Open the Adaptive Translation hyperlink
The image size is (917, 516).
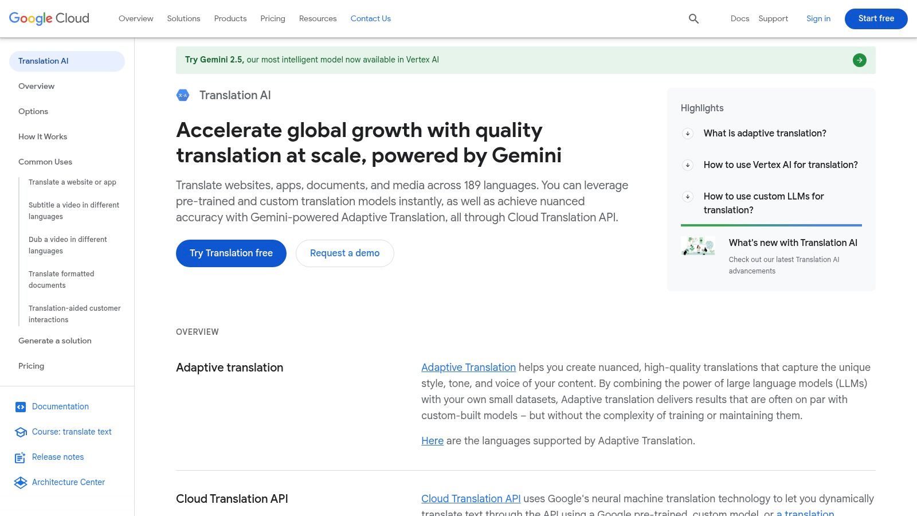pos(468,368)
